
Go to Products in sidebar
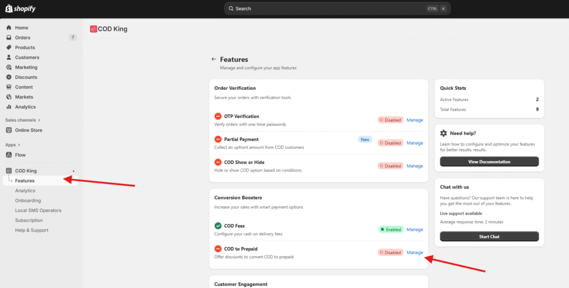(25, 48)
